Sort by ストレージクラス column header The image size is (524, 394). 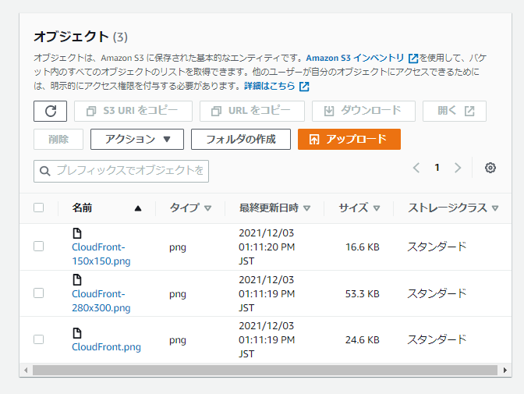[447, 208]
